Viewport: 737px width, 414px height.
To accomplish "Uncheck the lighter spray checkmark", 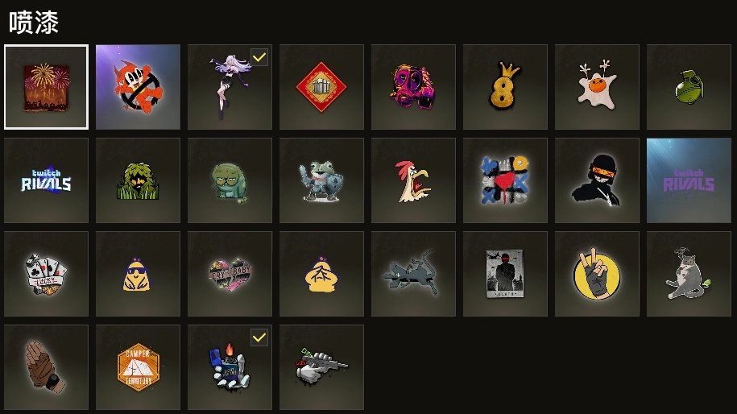I will tap(259, 337).
